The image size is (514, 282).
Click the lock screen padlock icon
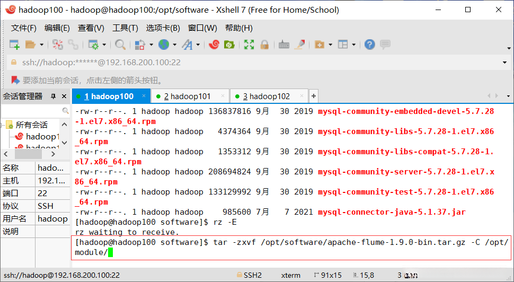click(x=264, y=45)
